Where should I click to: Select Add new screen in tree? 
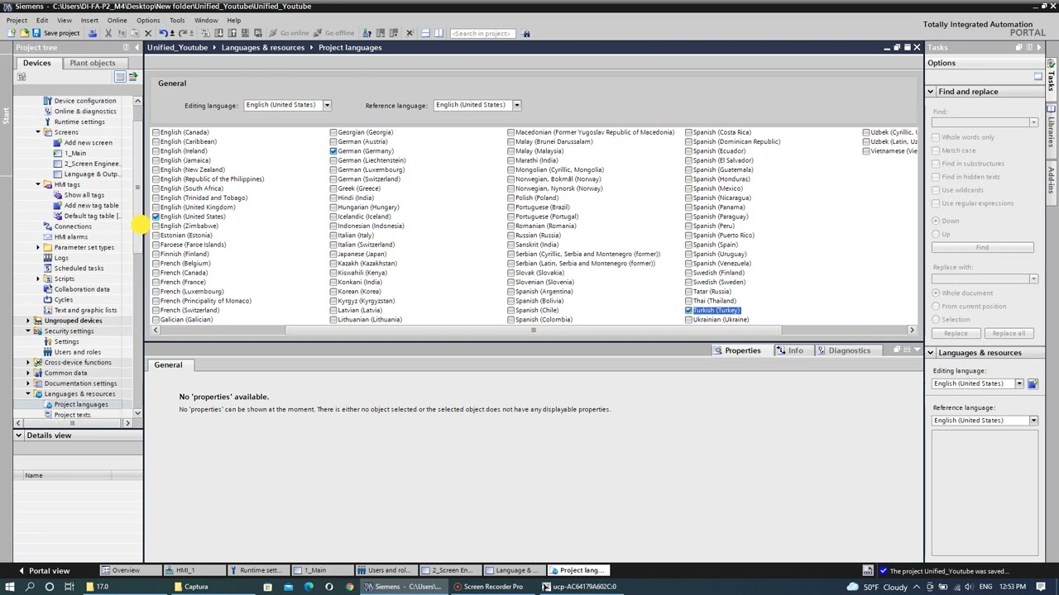pos(88,143)
